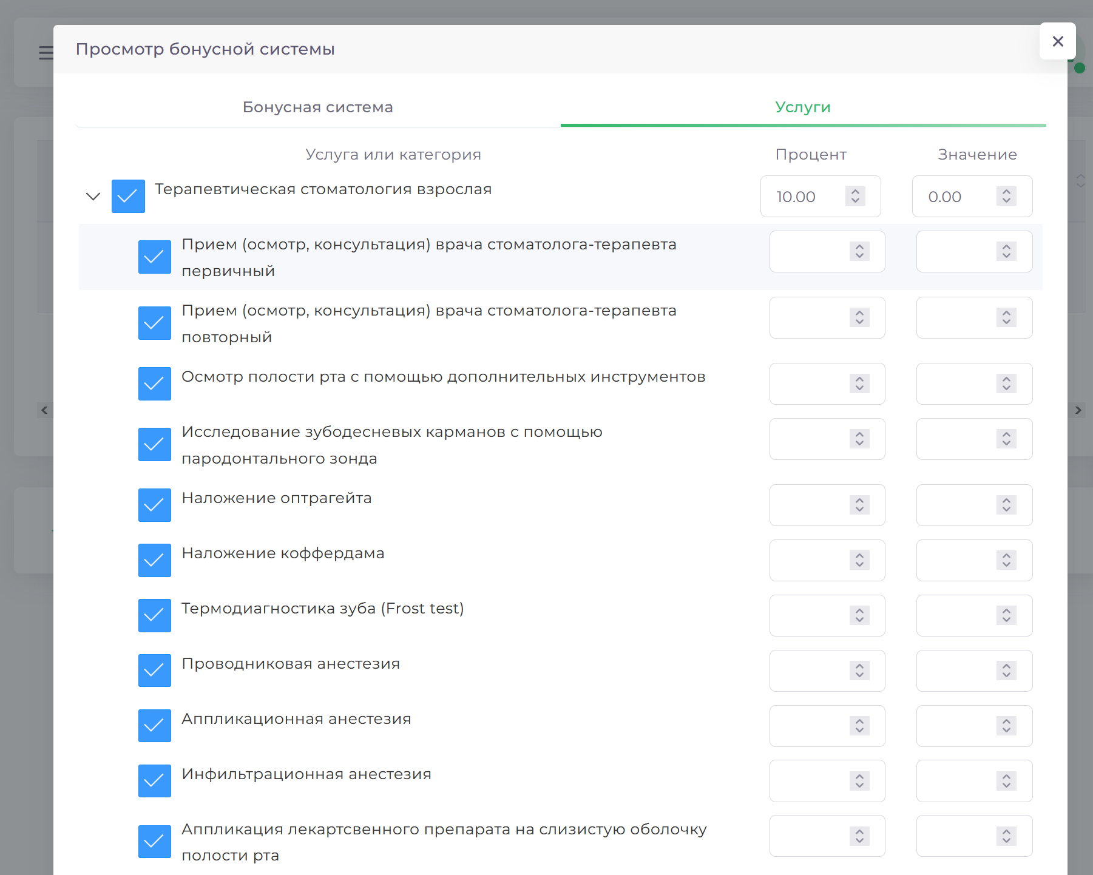
Task: Click percent field for Инфильтрационная анестезия
Action: pos(827,781)
